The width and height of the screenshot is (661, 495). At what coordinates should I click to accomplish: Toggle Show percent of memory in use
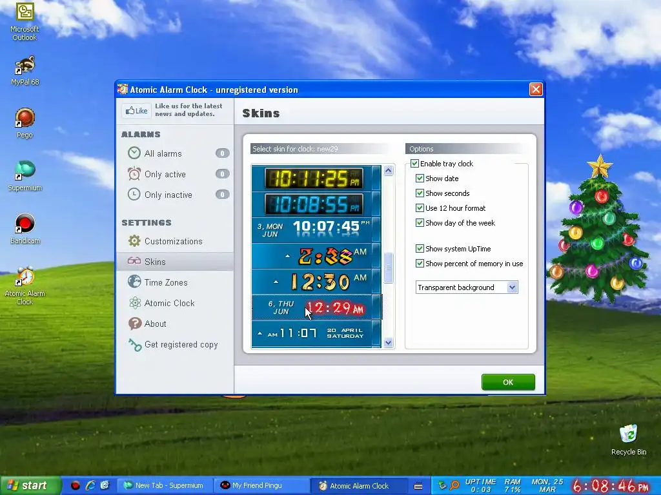click(420, 263)
